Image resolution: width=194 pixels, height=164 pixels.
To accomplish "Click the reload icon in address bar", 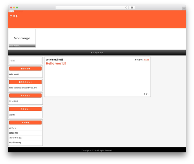I will coord(126,7).
